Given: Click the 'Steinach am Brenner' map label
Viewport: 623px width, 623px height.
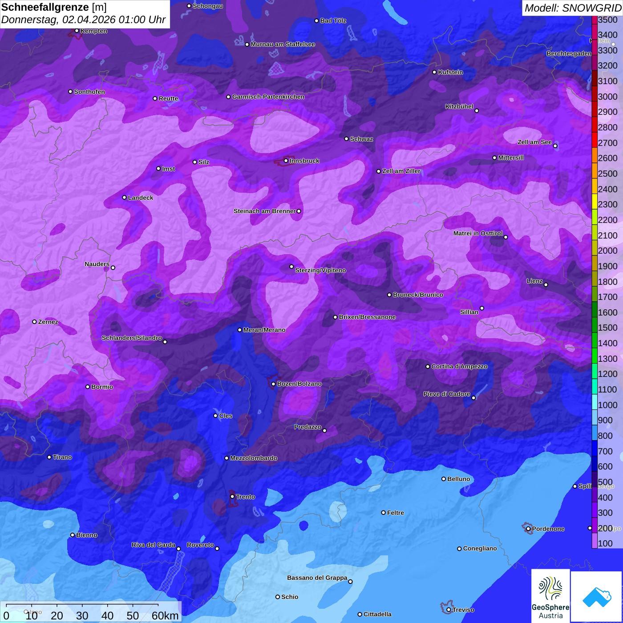Looking at the screenshot, I should tap(264, 211).
